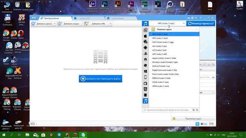Choose WMA Audio (*.wma) format
Screen dimensions: 246x138
tap(174, 86)
